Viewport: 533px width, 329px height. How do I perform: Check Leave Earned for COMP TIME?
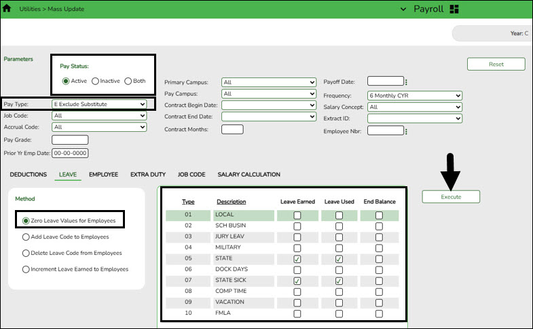tap(297, 292)
